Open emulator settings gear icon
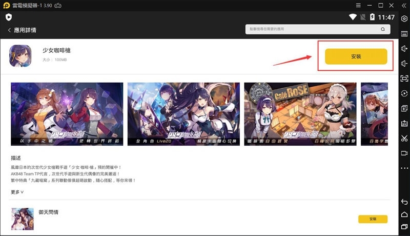The width and height of the screenshot is (410, 236). coord(404,19)
